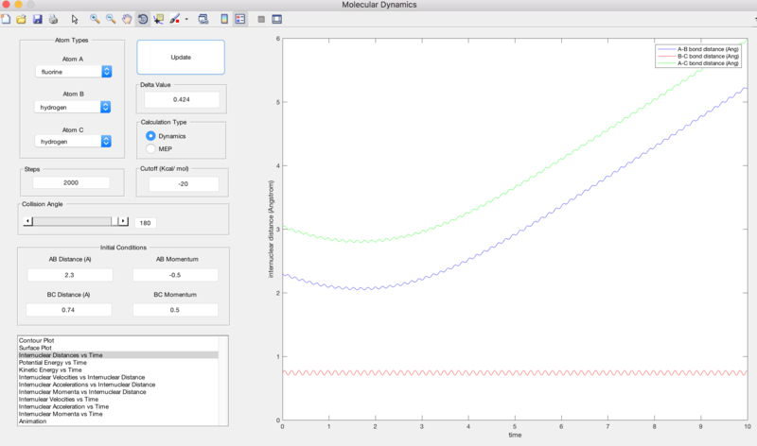This screenshot has width=757, height=446.
Task: Click the Open File folder icon
Action: (x=21, y=19)
